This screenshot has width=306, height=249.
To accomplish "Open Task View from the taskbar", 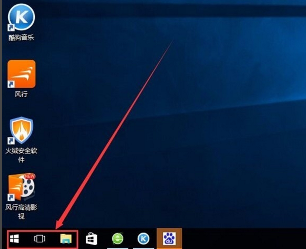I will (x=39, y=239).
